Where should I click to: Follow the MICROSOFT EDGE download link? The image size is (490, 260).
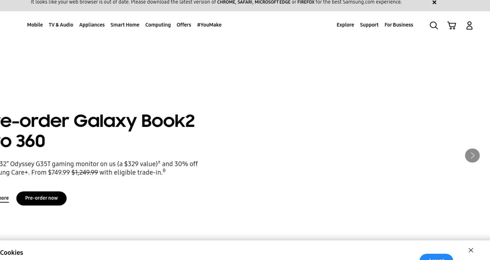(272, 2)
